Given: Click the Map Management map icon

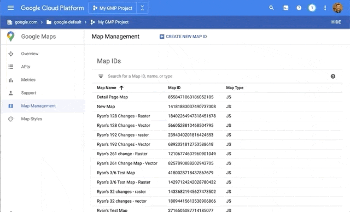Looking at the screenshot, I should click(x=11, y=106).
